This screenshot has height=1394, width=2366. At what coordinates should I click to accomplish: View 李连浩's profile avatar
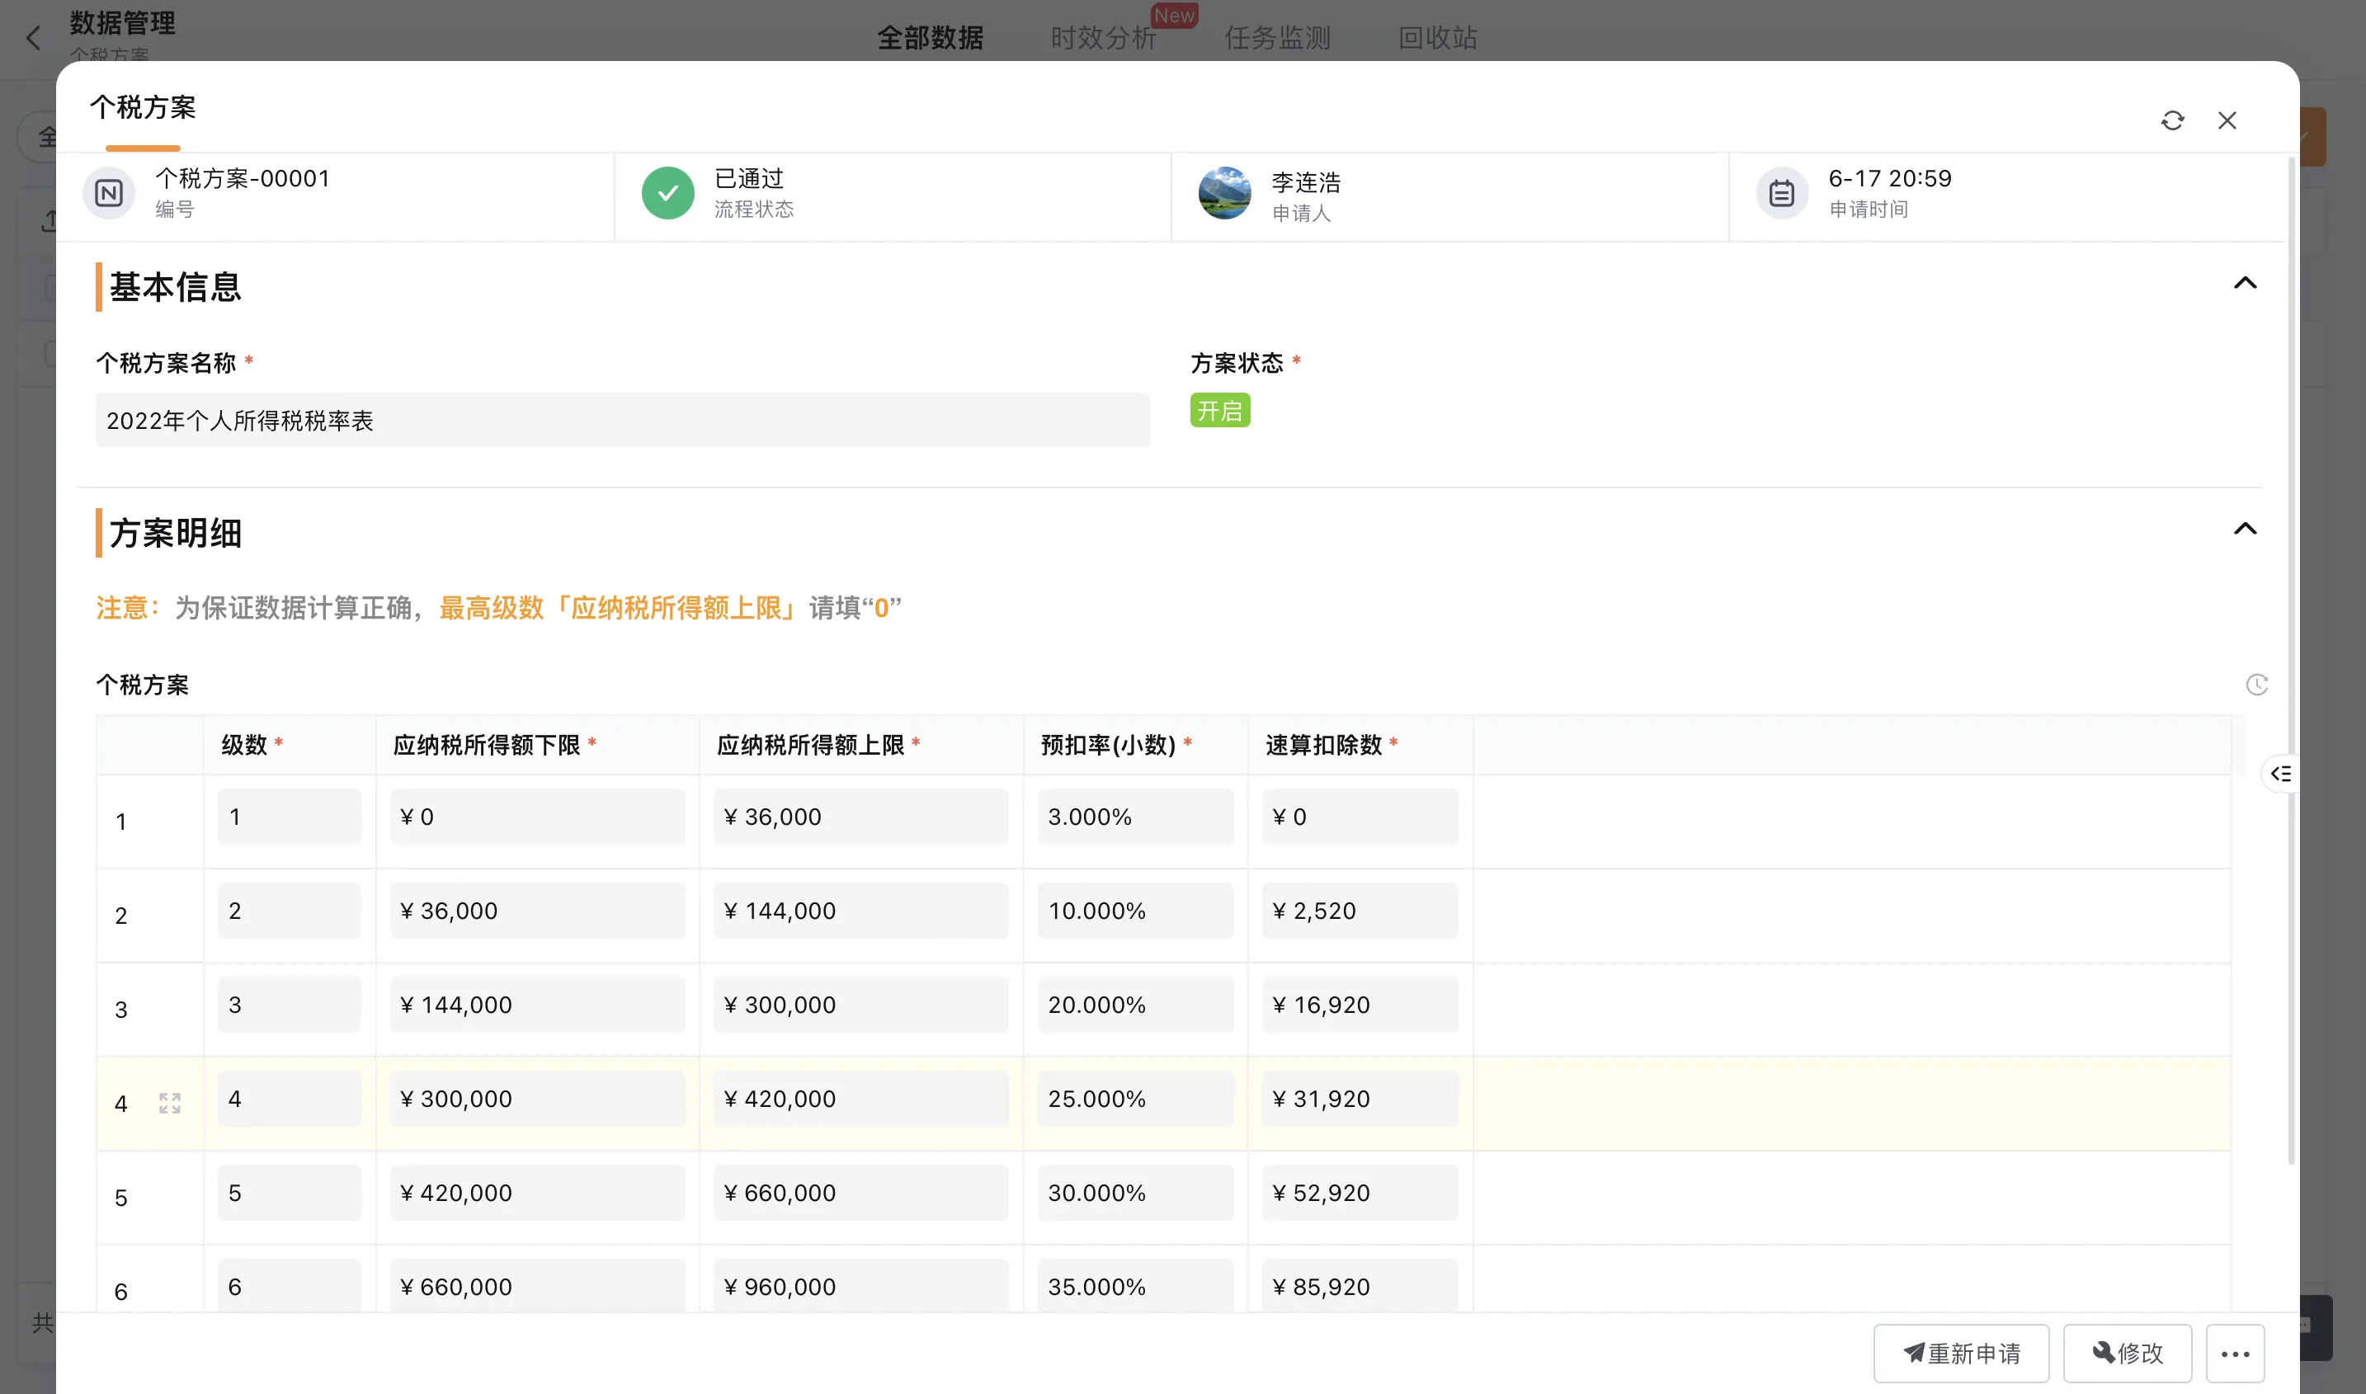(1225, 192)
